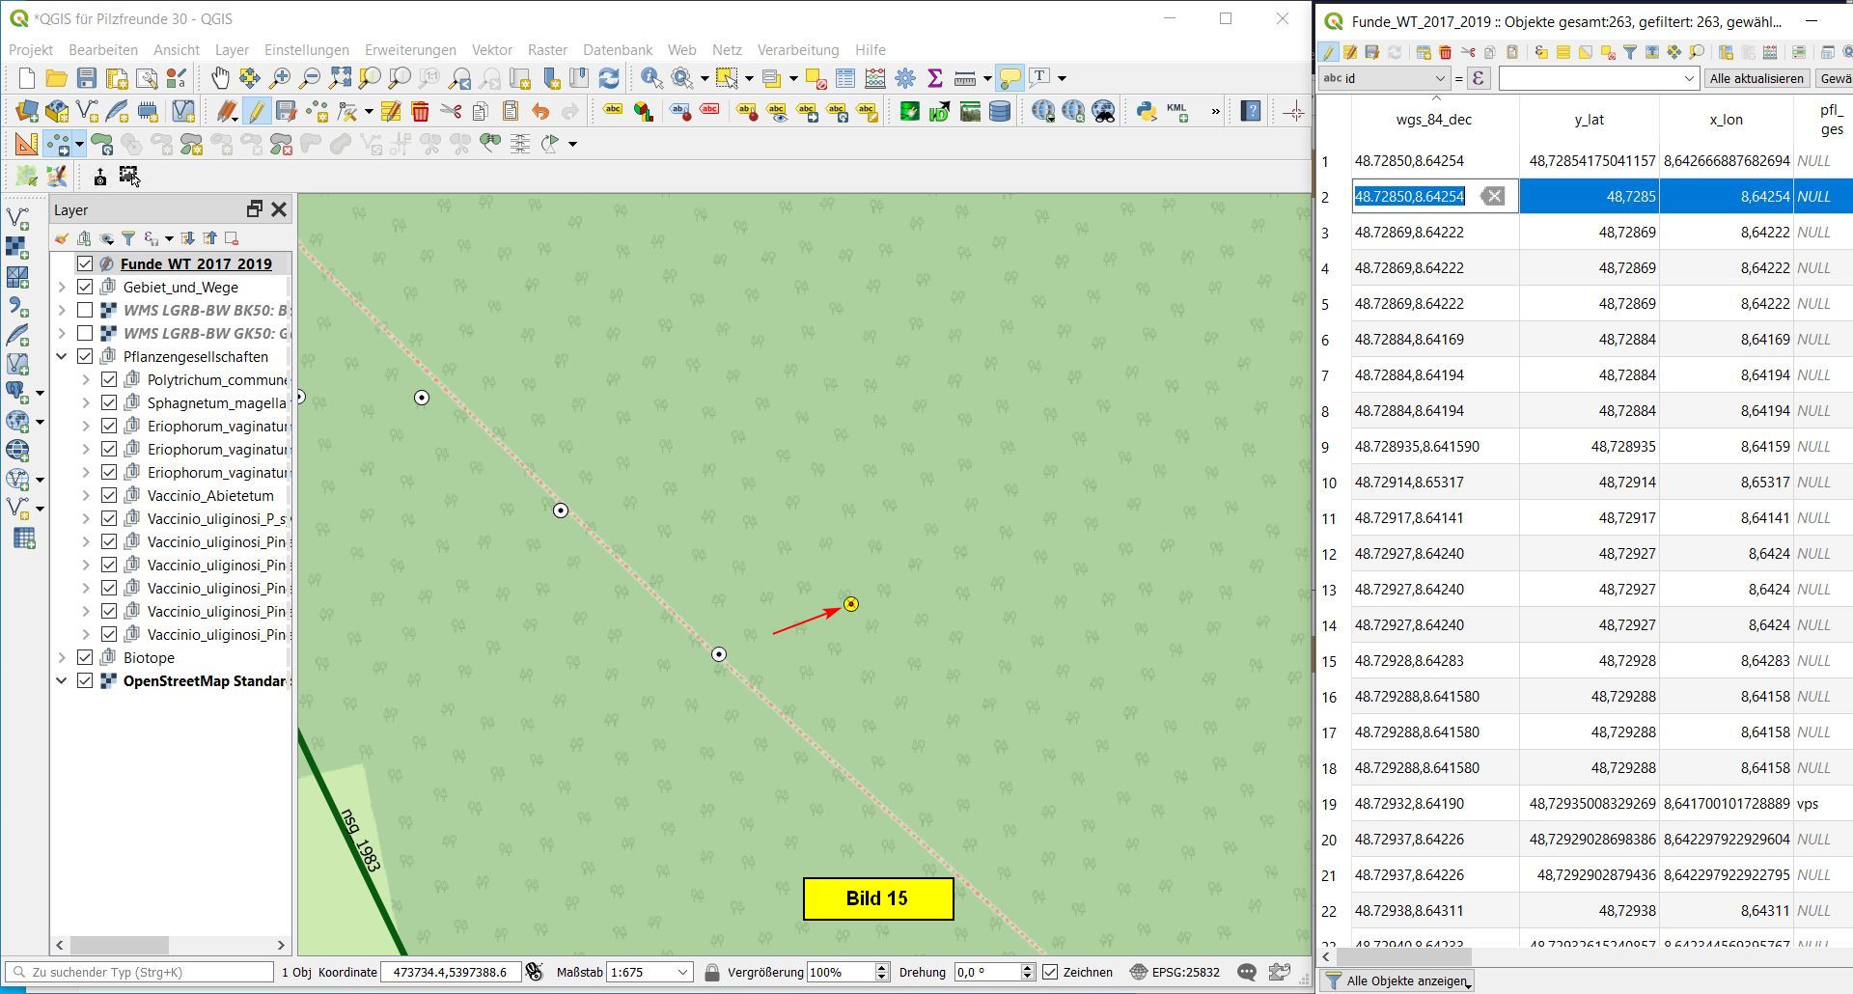
Task: Uncheck the Gebiet_und_Wege layer checkbox
Action: 85,287
